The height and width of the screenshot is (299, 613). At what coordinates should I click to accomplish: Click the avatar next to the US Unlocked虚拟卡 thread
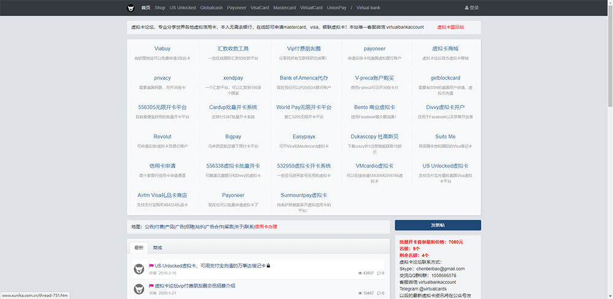click(139, 268)
